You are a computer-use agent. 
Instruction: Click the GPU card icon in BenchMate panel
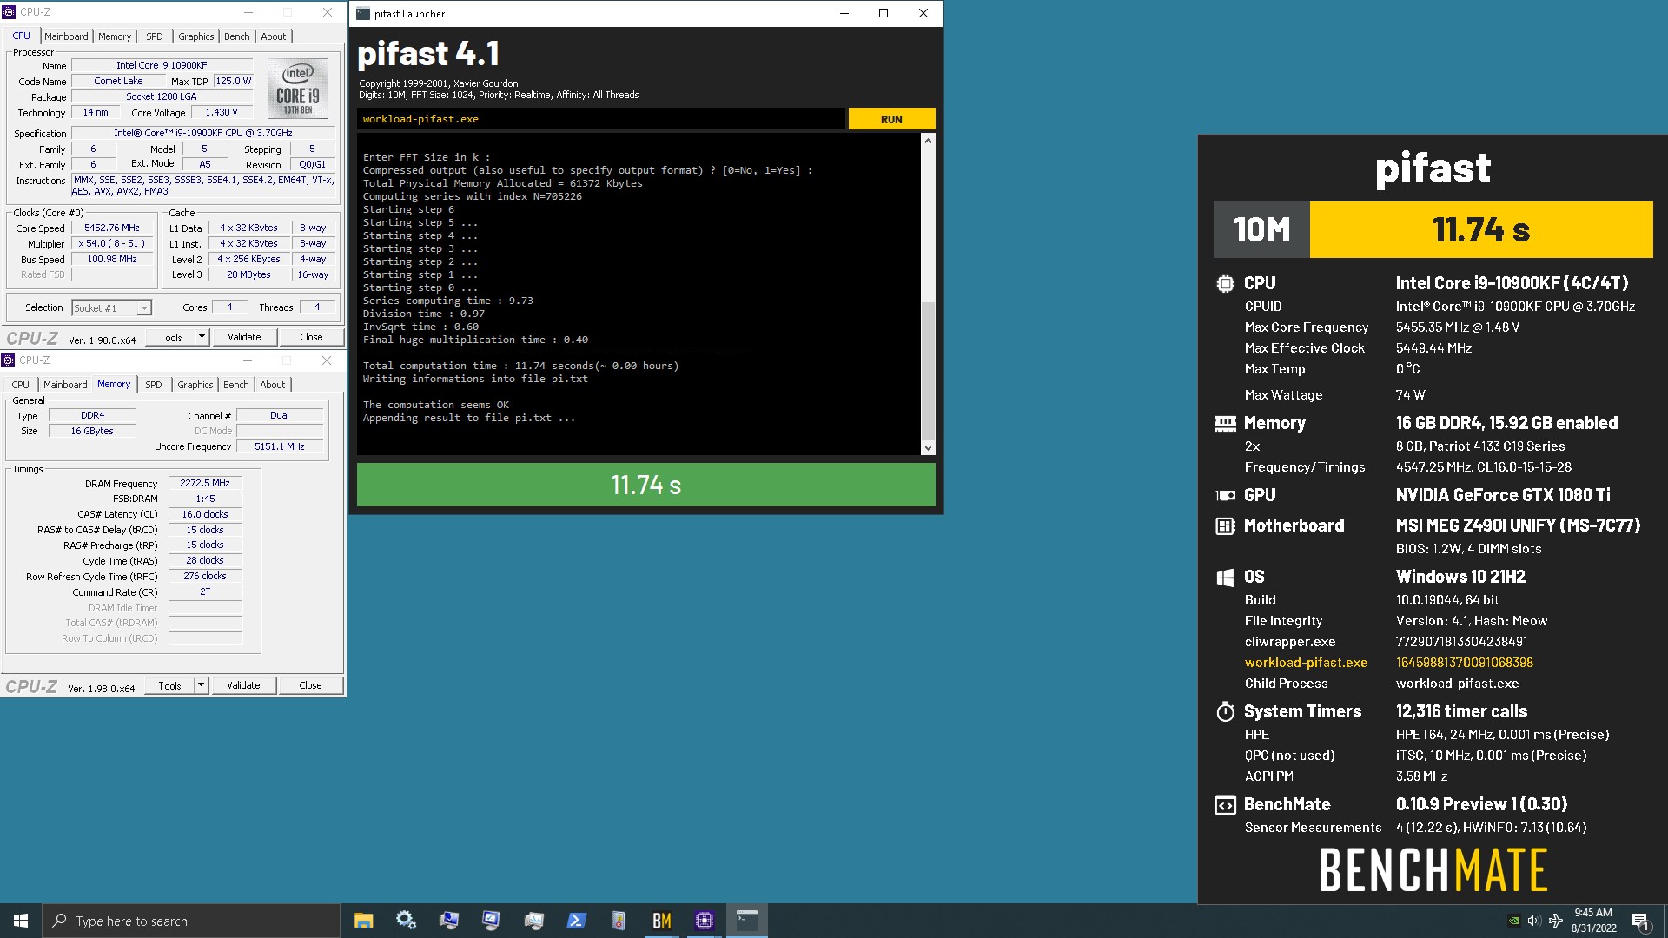coord(1225,495)
